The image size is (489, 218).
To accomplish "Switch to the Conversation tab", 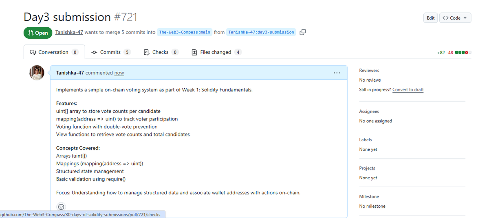I will [54, 52].
